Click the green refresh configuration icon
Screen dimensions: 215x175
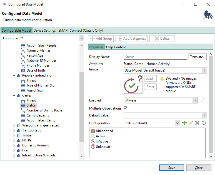click(x=203, y=123)
